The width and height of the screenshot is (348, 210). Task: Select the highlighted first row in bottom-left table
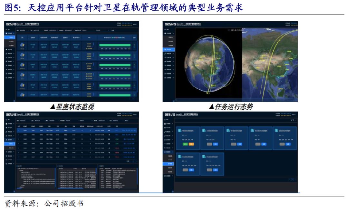pyautogui.click(x=77, y=130)
